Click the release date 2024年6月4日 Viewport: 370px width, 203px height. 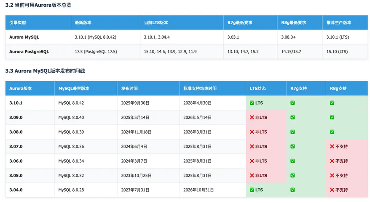point(134,147)
